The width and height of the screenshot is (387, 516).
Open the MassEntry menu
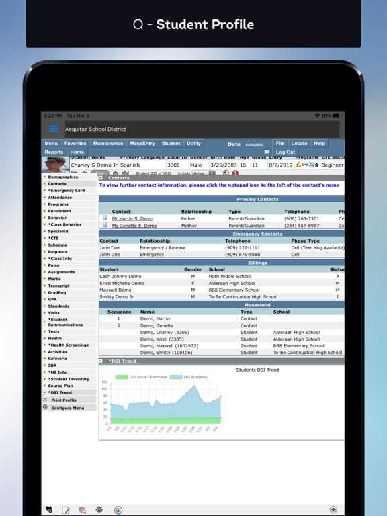(x=142, y=144)
